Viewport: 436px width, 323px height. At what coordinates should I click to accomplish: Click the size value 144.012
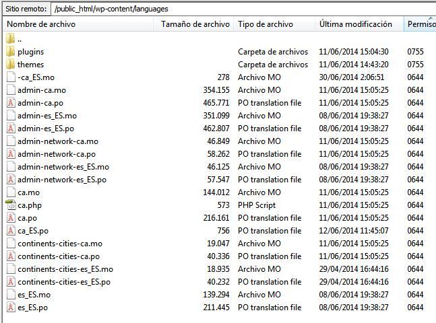(216, 192)
